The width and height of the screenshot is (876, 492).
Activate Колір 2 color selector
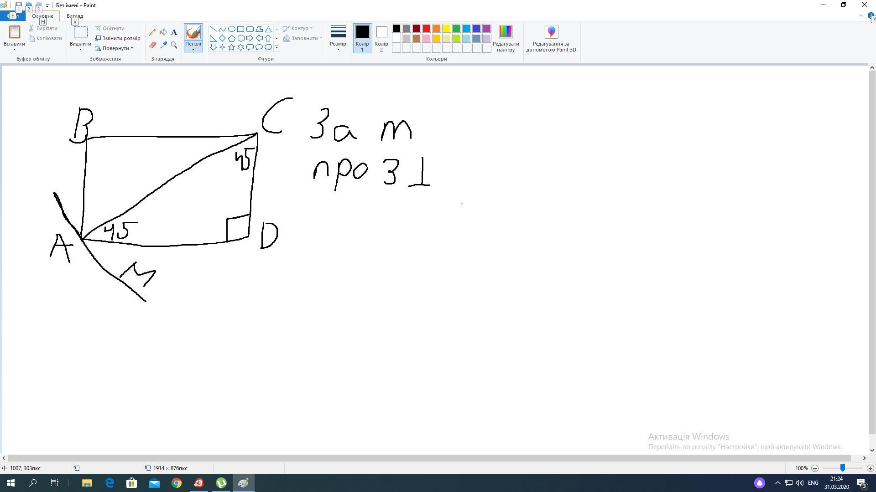click(x=381, y=38)
